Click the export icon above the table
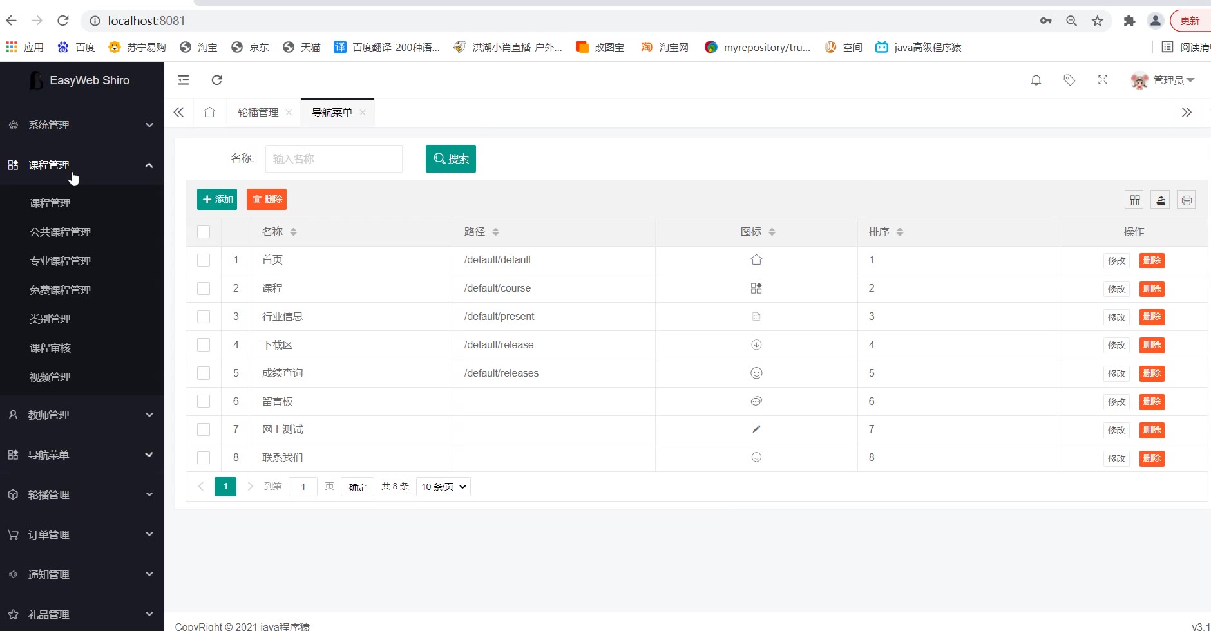Screen dimensions: 1211x631 1161,200
